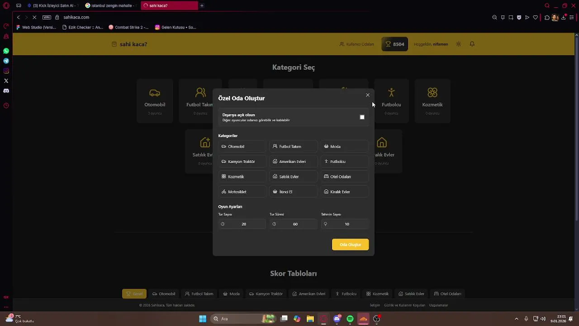Close the Özel Oda Oluştur dialog
Screen dimensions: 579x326
click(368, 95)
